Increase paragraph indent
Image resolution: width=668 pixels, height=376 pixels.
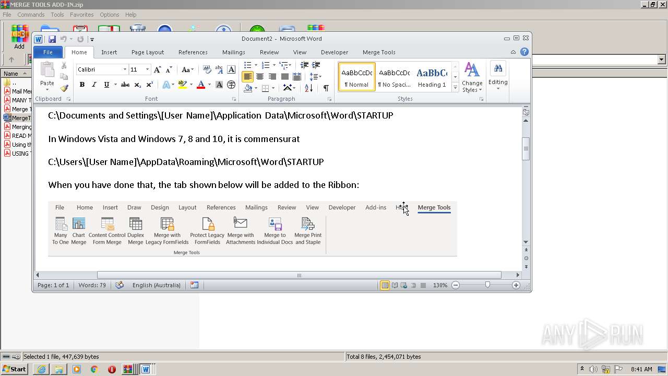pyautogui.click(x=316, y=65)
